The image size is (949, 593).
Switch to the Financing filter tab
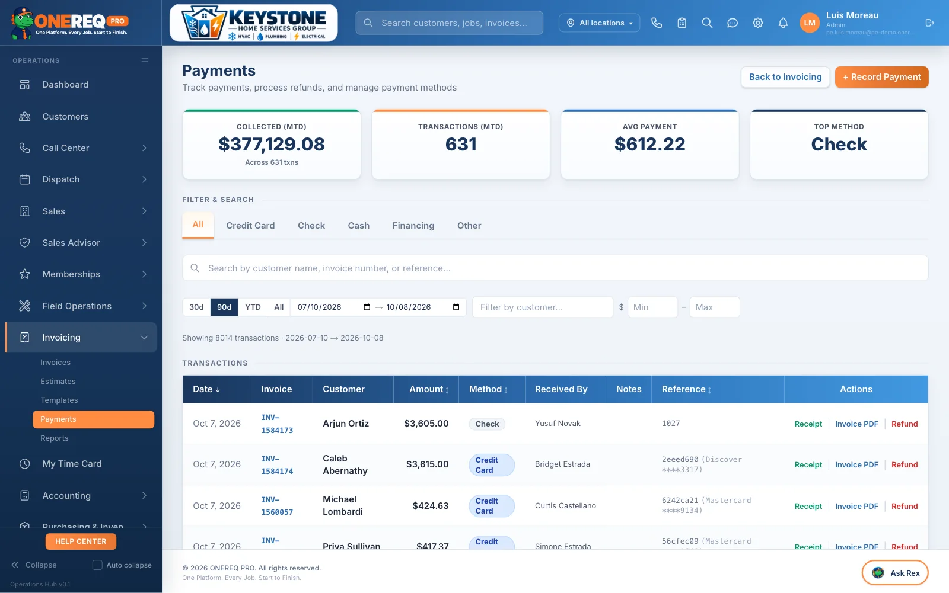tap(413, 226)
